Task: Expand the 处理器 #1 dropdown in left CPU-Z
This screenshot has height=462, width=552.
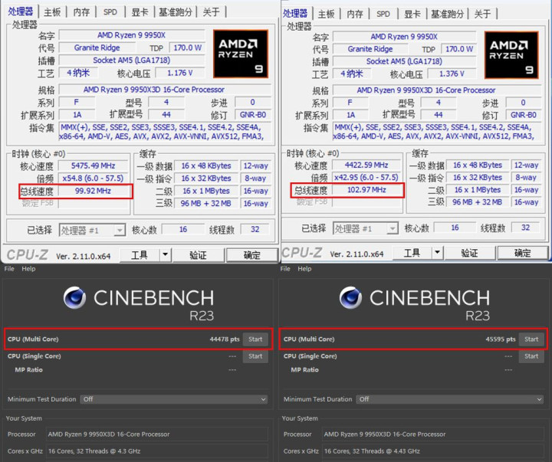Action: [119, 230]
